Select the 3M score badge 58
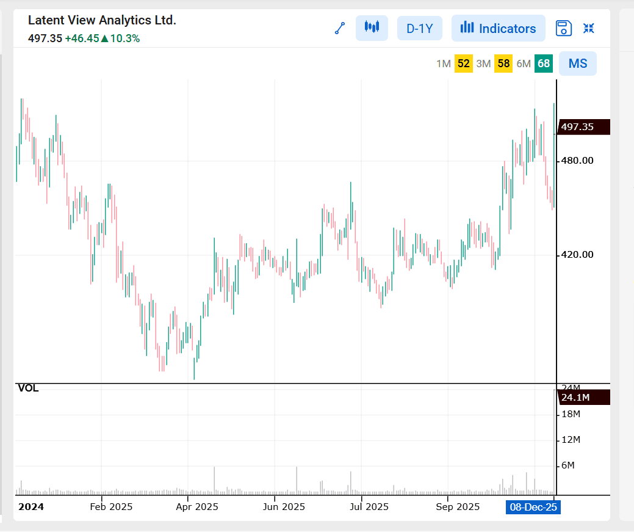The image size is (634, 532). (x=503, y=64)
